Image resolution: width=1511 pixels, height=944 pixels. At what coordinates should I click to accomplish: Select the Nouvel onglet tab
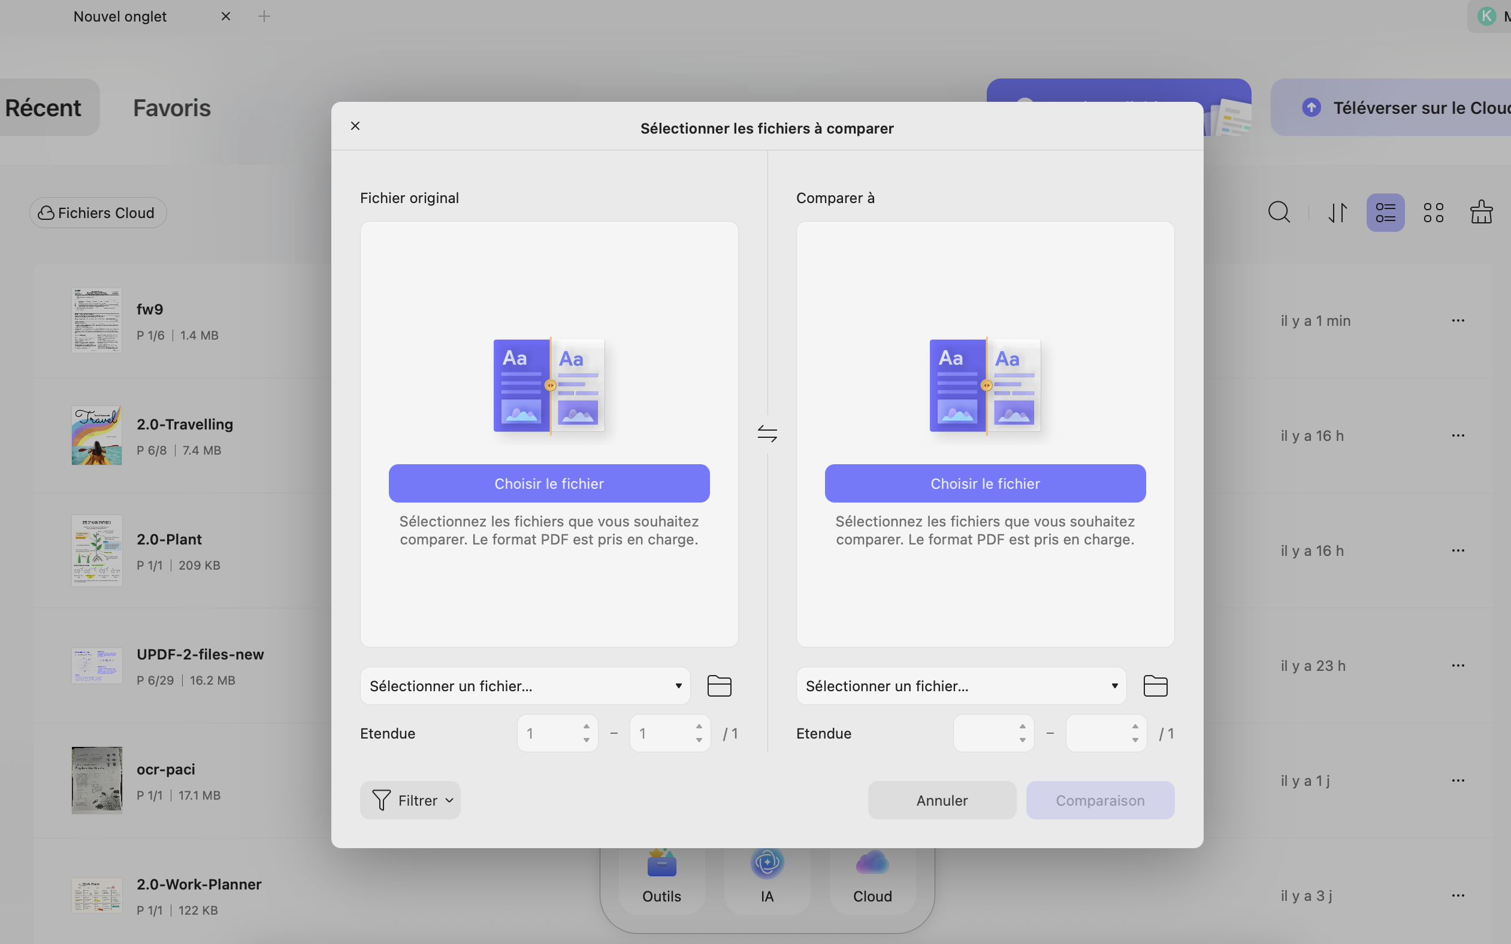120,16
